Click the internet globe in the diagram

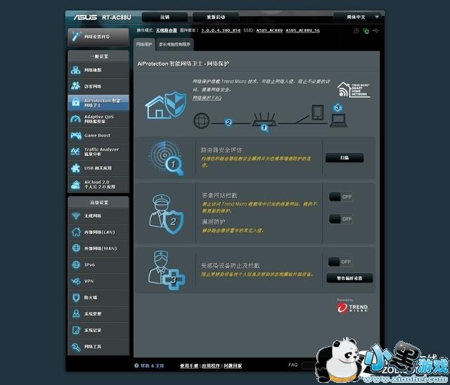(202, 120)
